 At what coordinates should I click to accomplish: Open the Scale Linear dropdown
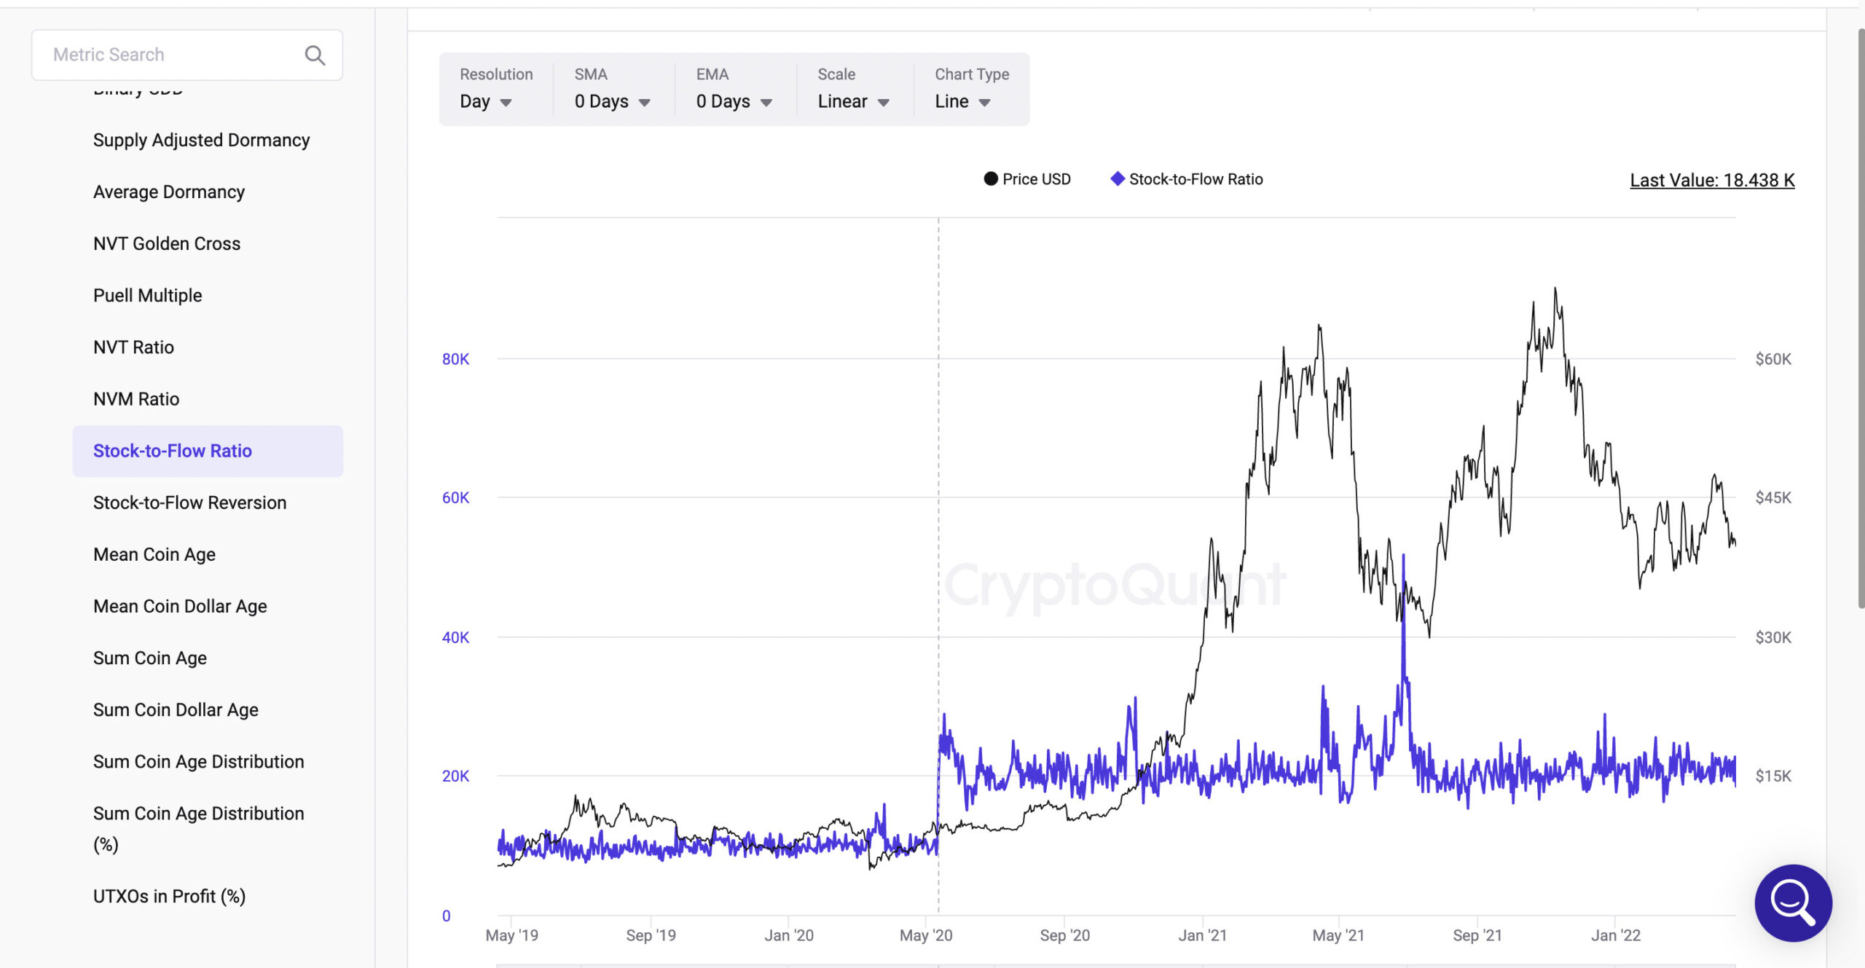point(853,101)
